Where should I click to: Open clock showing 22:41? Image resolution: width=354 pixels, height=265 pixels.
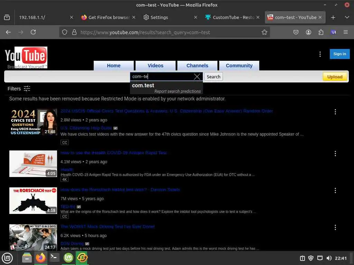point(341,258)
